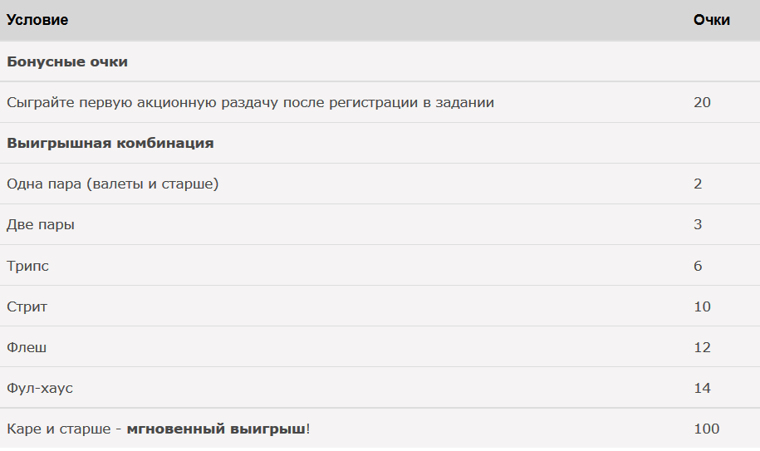Click the 2 points value for one pair
Viewport: 760px width, 451px height.
click(698, 184)
